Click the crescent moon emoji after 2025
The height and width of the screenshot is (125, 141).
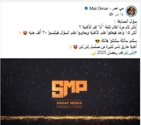[93, 53]
